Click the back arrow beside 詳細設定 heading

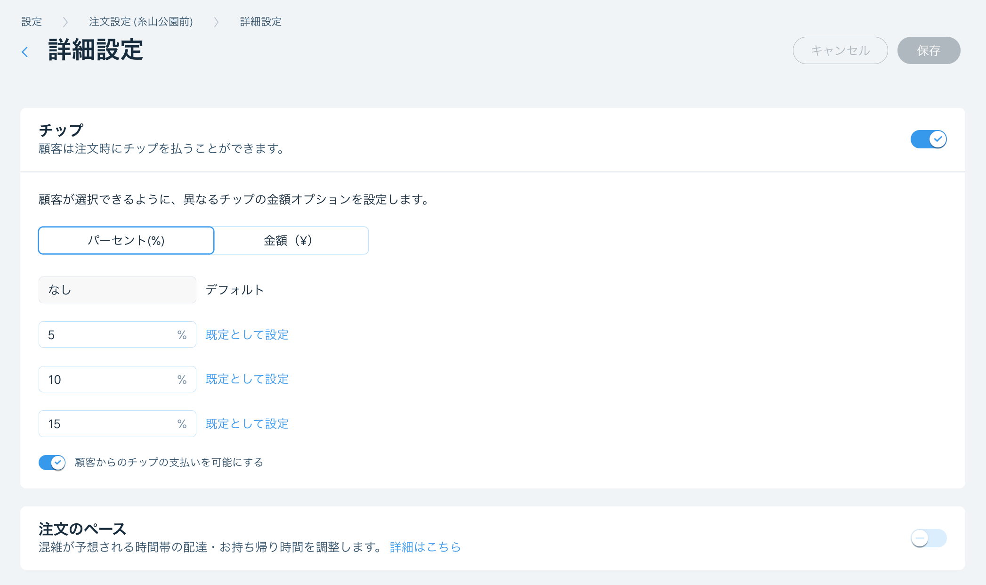25,52
